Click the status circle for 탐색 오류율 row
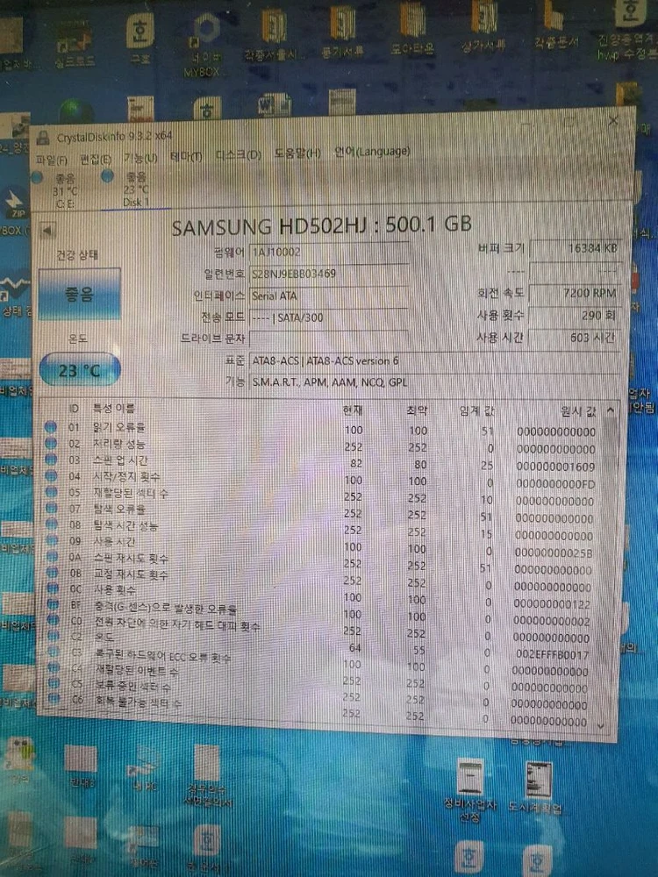Screen dimensions: 658x877 (52, 509)
